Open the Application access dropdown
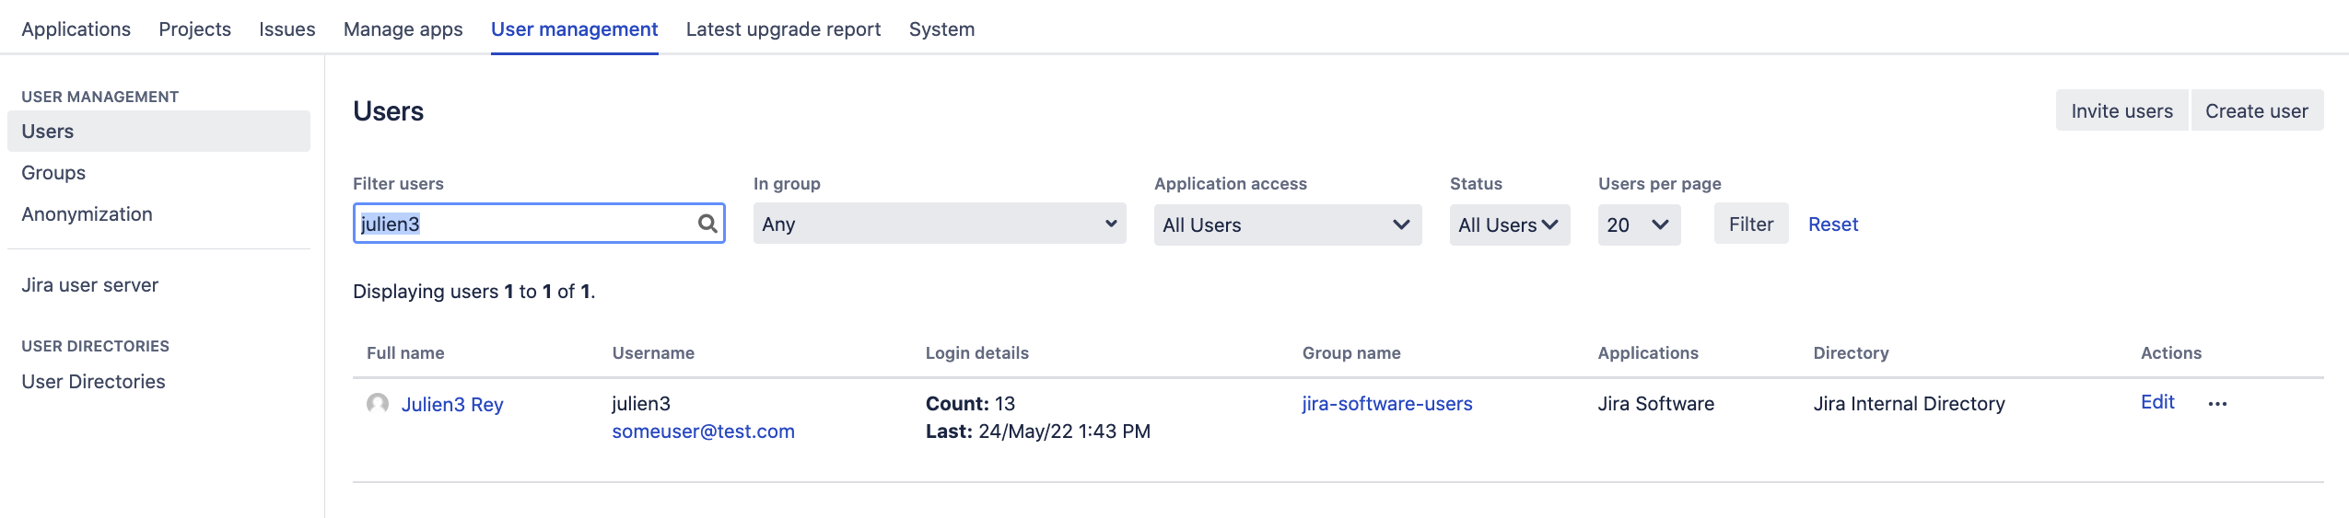Image resolution: width=2349 pixels, height=518 pixels. [x=1287, y=224]
